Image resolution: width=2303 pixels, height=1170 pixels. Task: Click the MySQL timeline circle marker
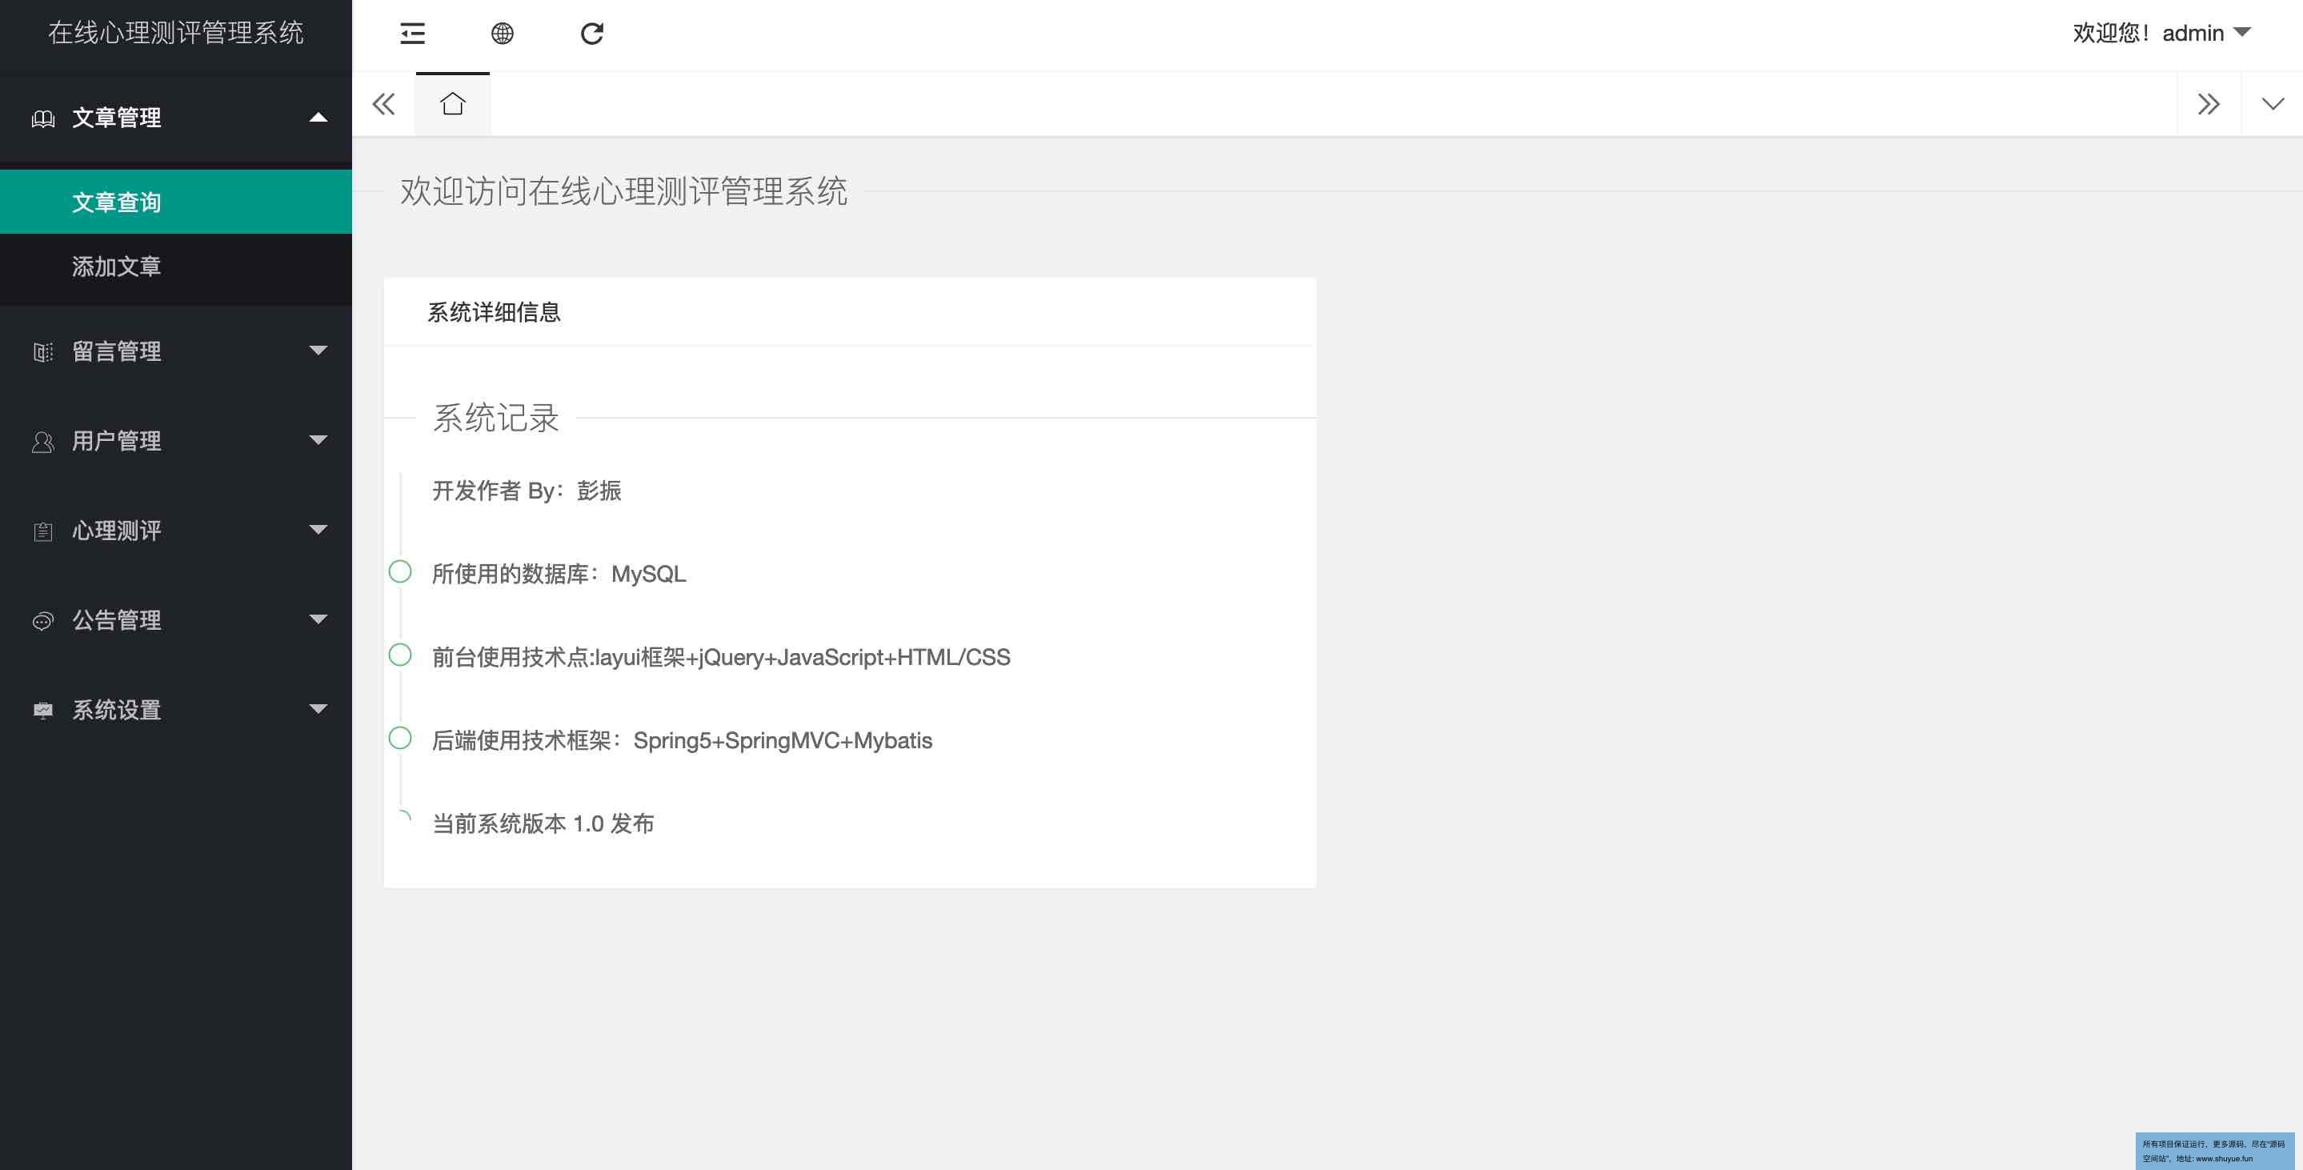point(401,571)
